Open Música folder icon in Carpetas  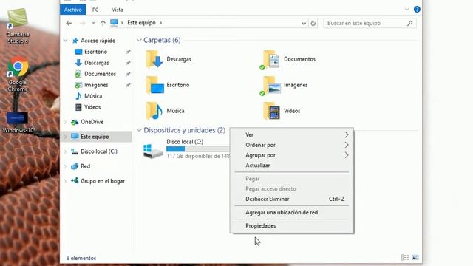154,111
